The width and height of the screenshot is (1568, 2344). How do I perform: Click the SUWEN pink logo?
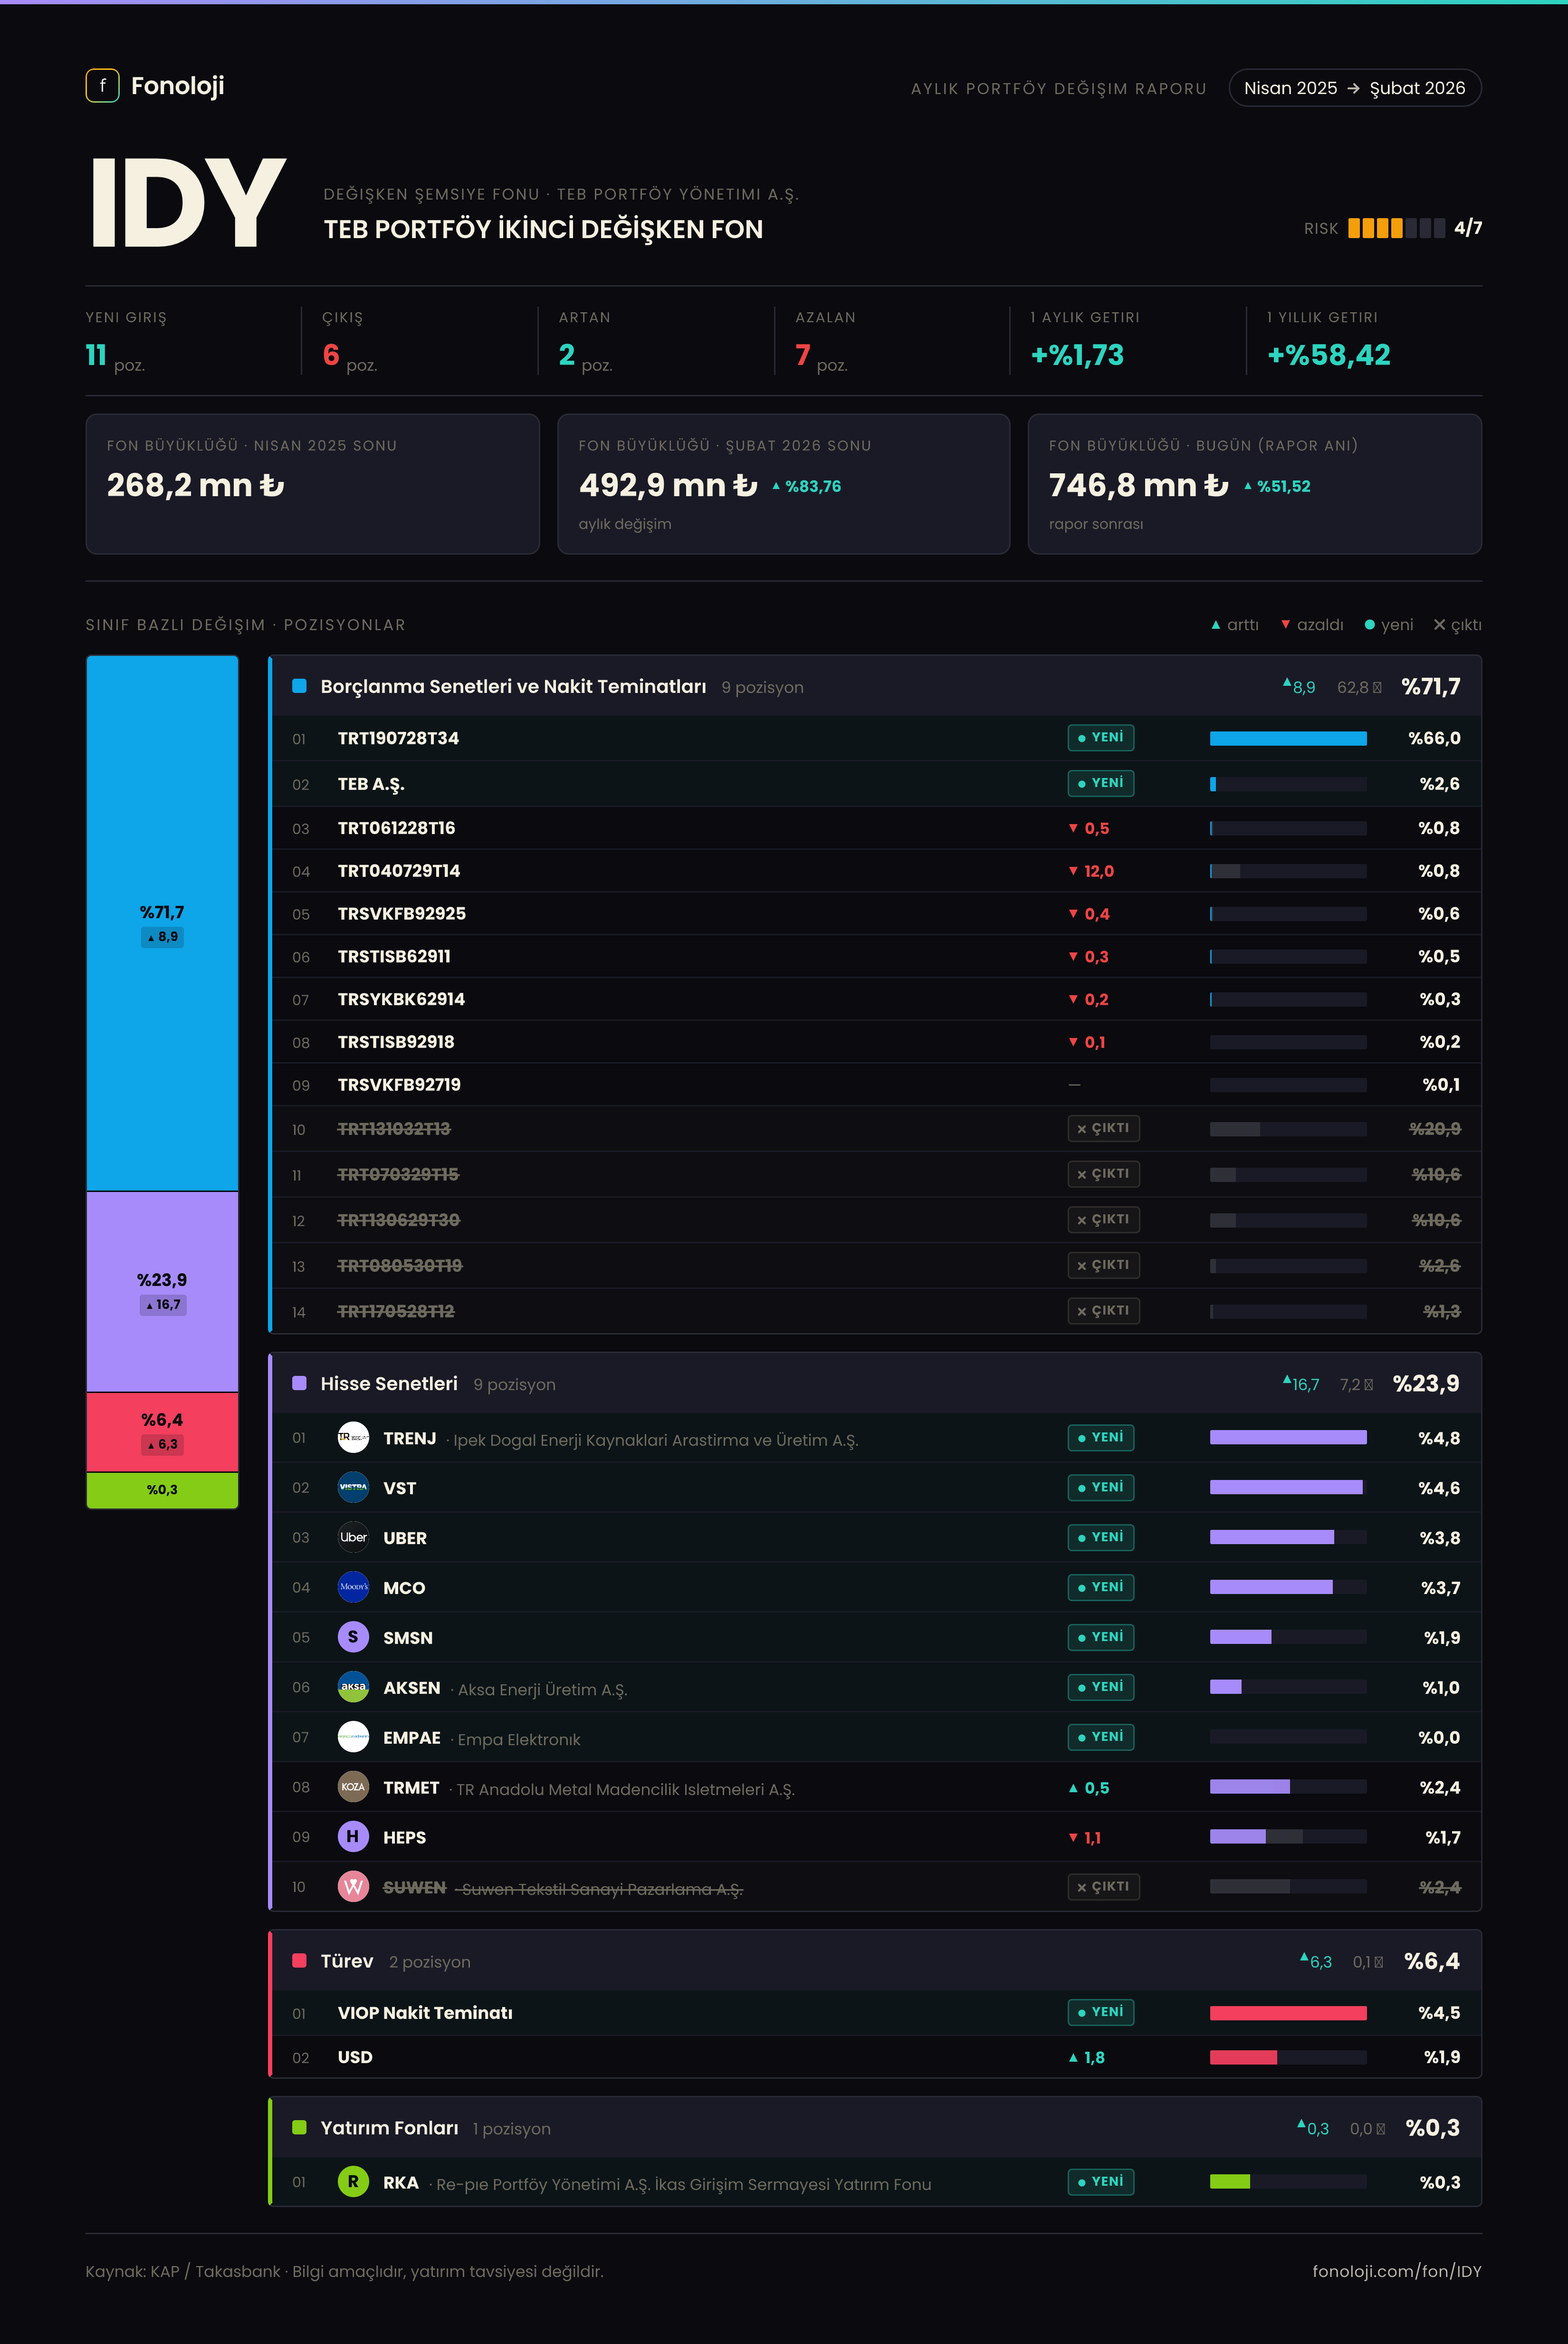pyautogui.click(x=353, y=1887)
